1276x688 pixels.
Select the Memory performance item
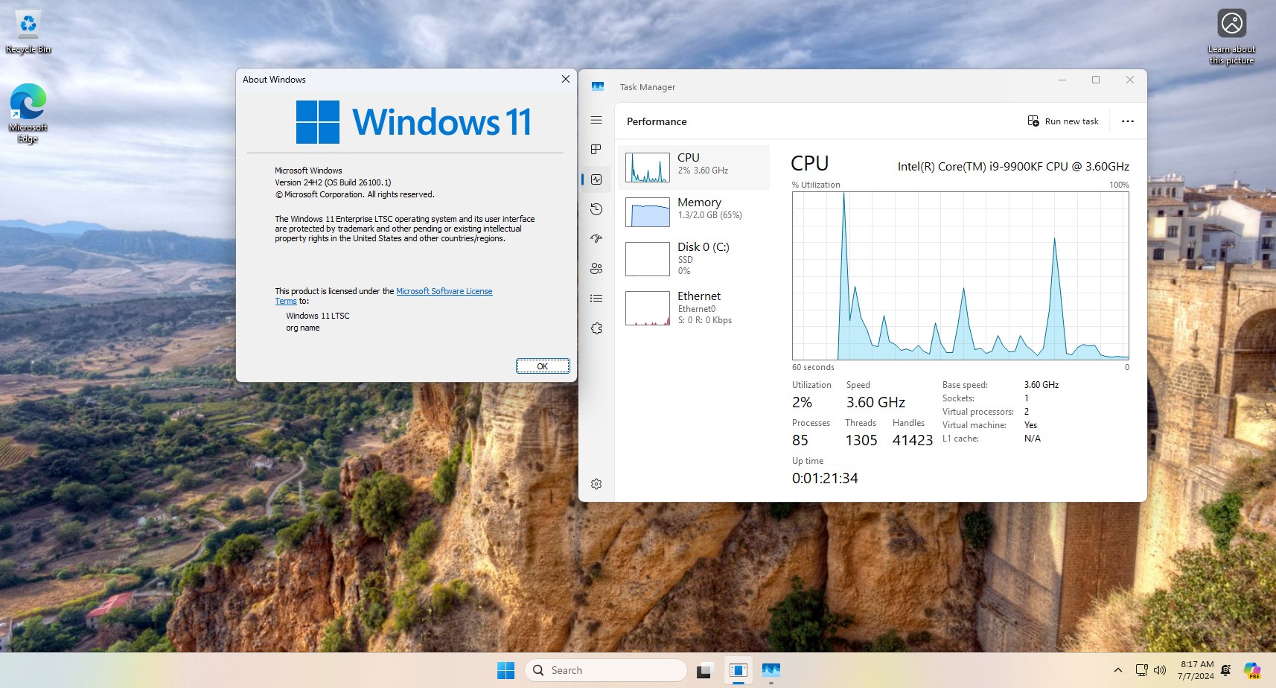(x=694, y=211)
